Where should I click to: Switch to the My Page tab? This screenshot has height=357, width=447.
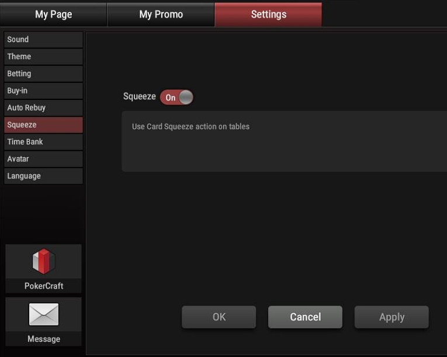53,15
